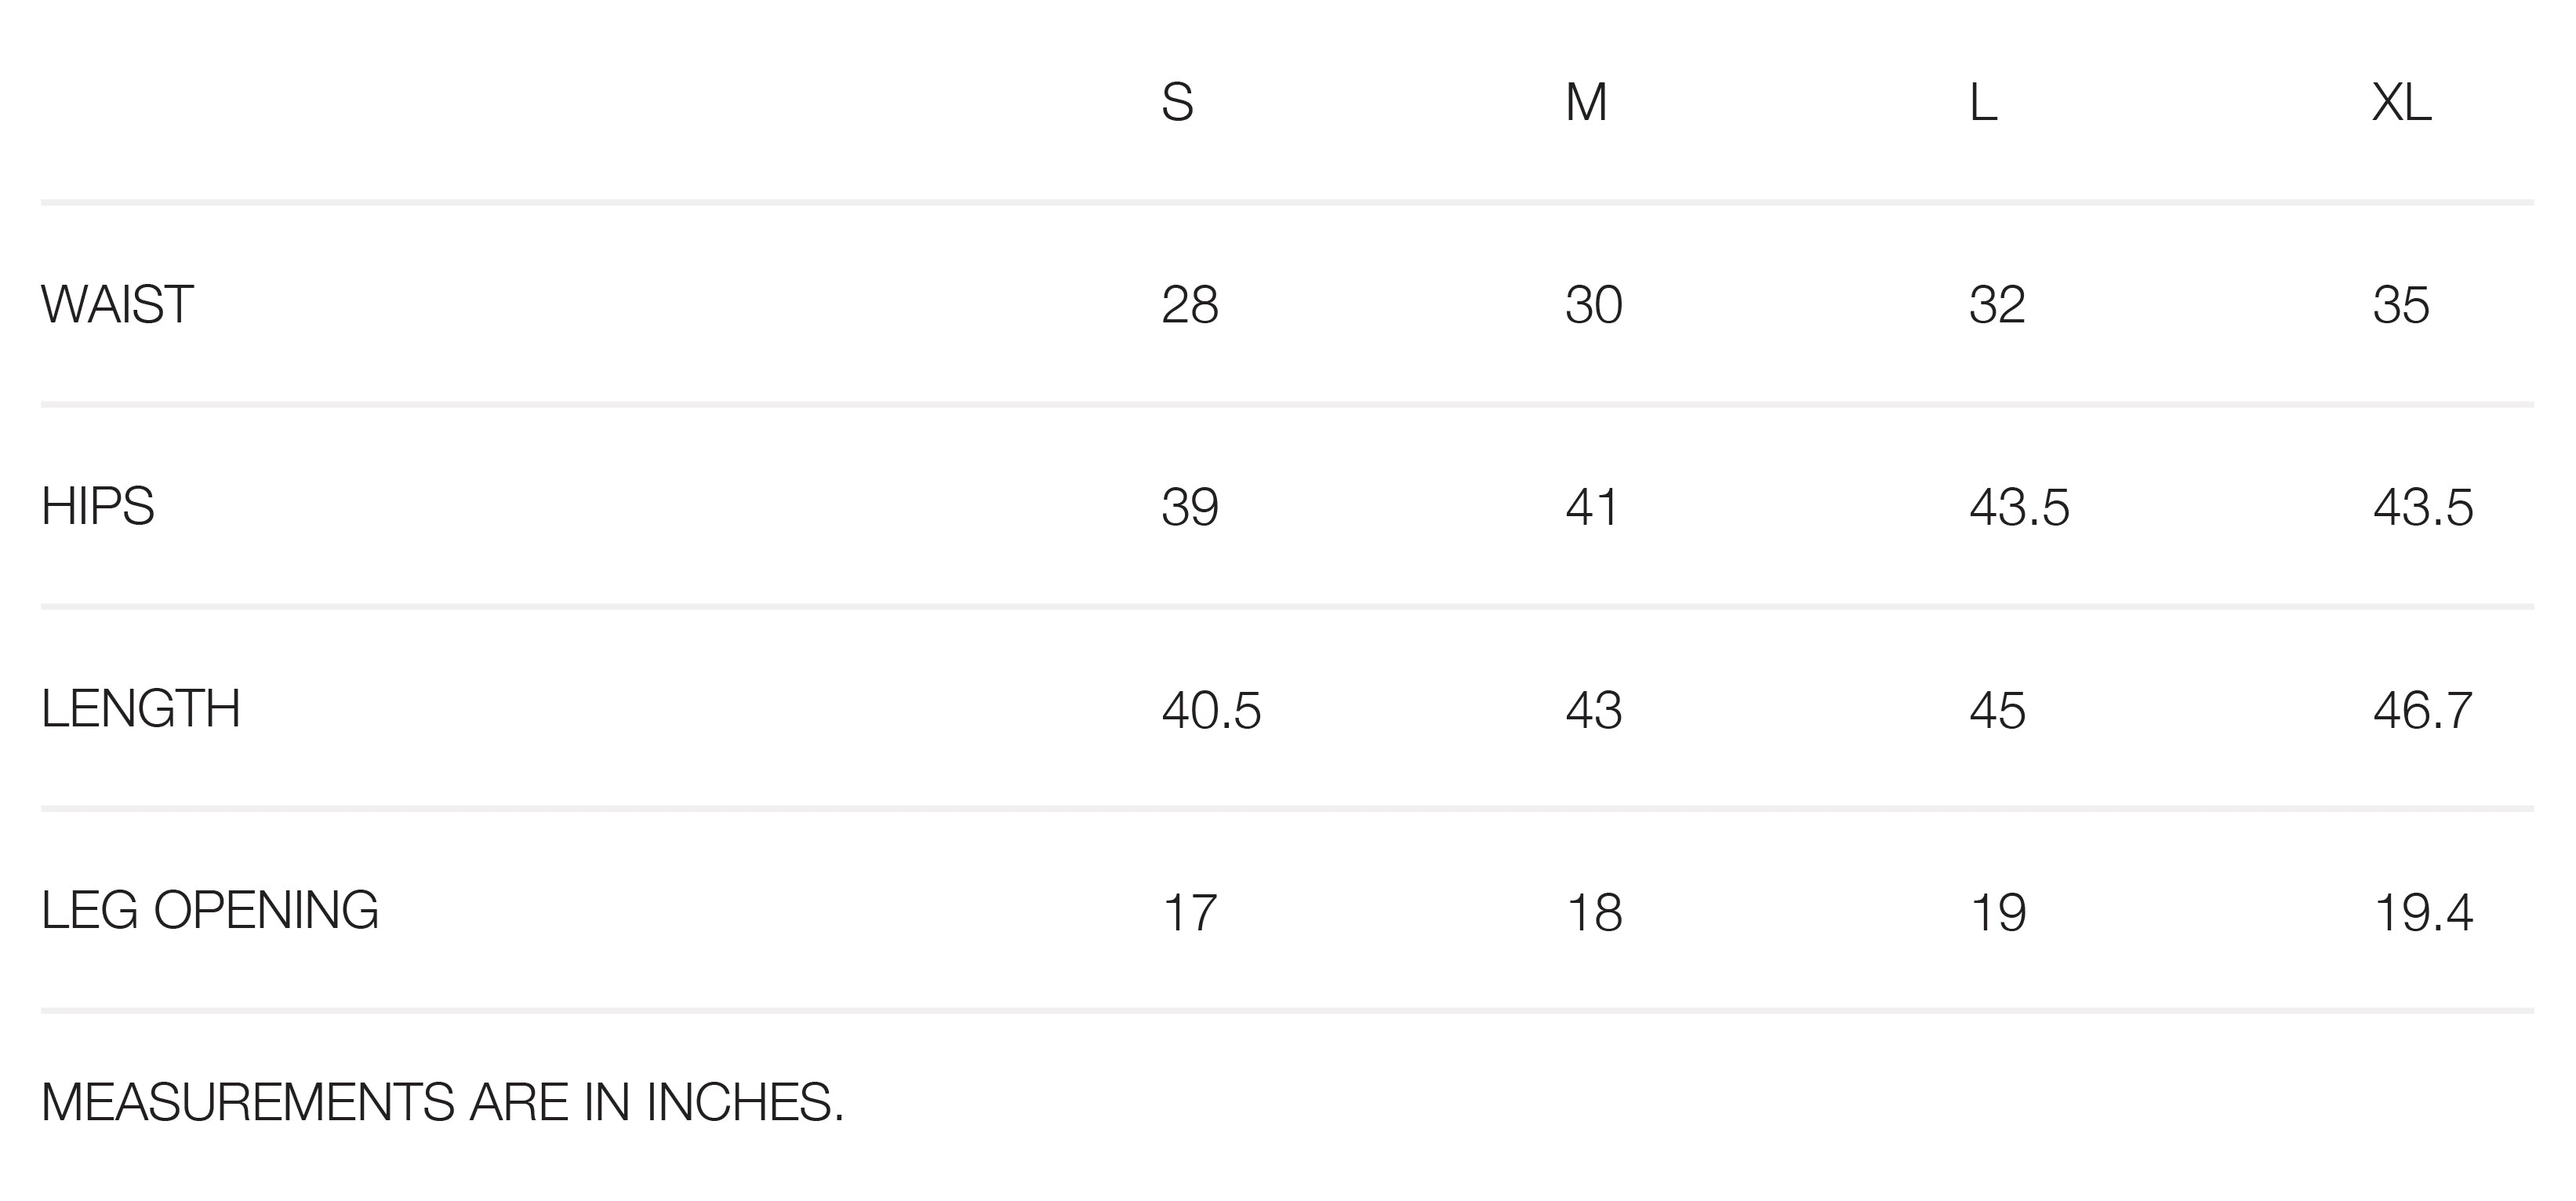The height and width of the screenshot is (1201, 2576).
Task: Click the WAIST row label
Action: tap(117, 305)
